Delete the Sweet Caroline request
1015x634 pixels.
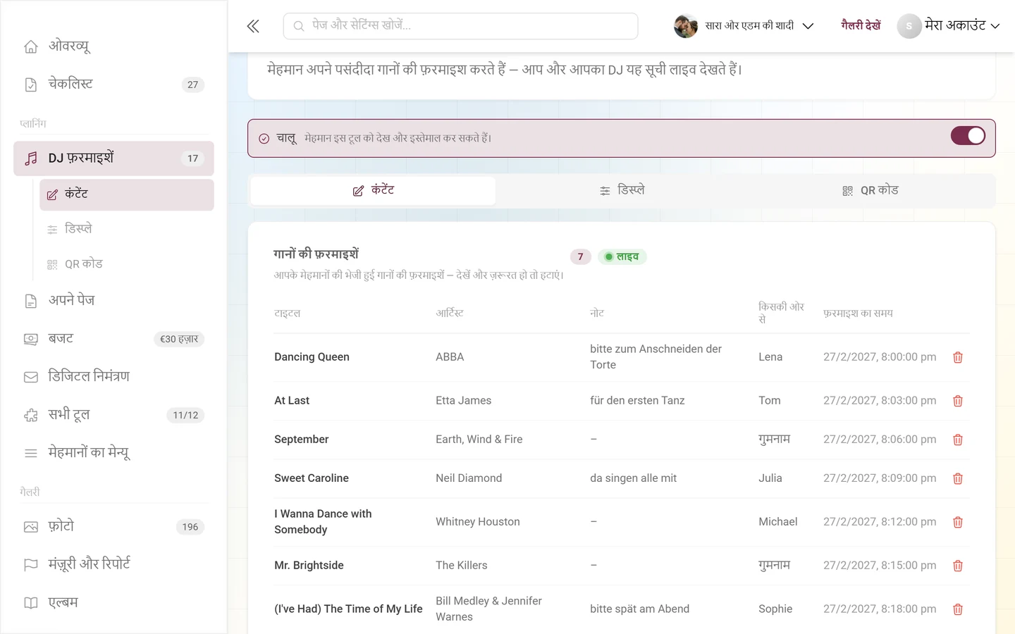point(958,478)
